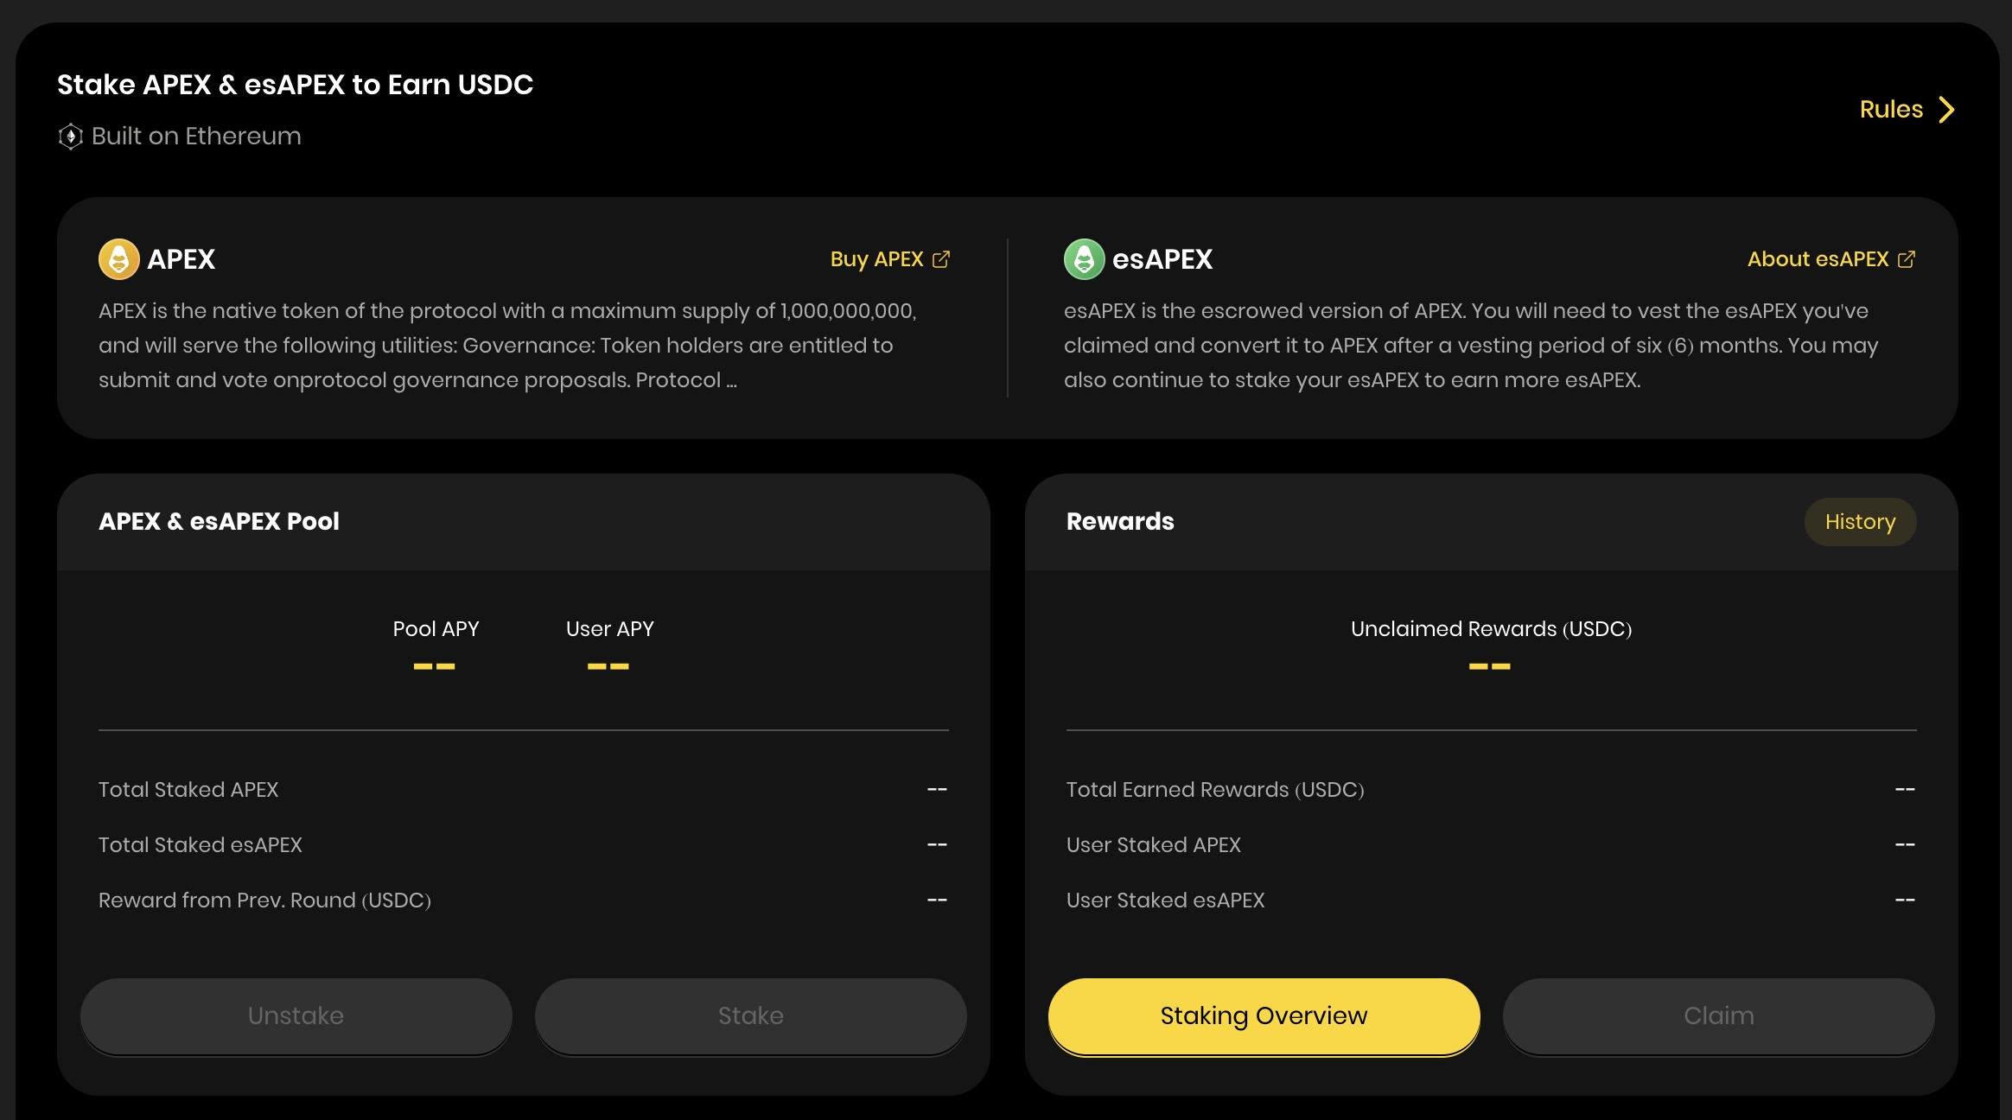Click the Claim button
Viewport: 2012px width, 1120px height.
[x=1718, y=1016]
